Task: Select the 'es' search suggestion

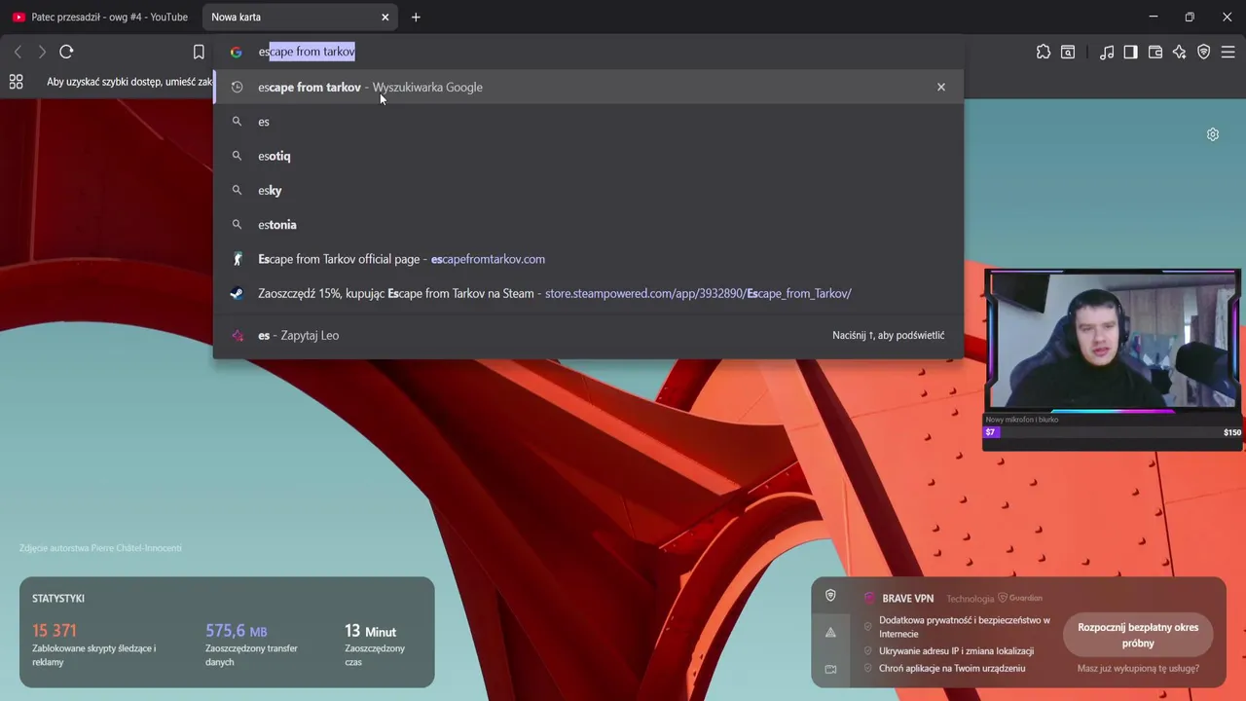Action: coord(588,122)
